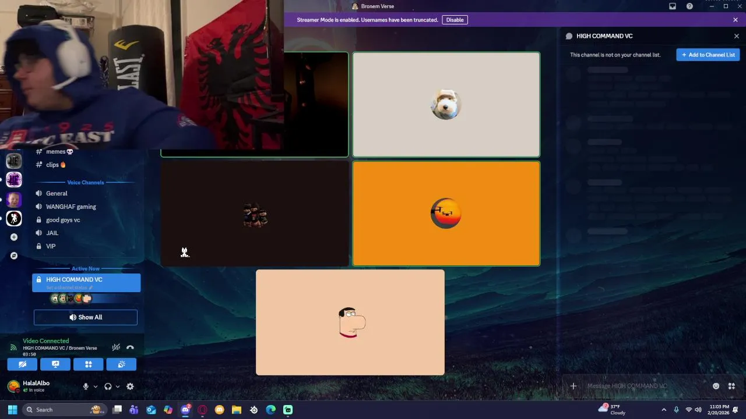746x419 pixels.
Task: Deafen with the headphones icon
Action: [x=108, y=386]
